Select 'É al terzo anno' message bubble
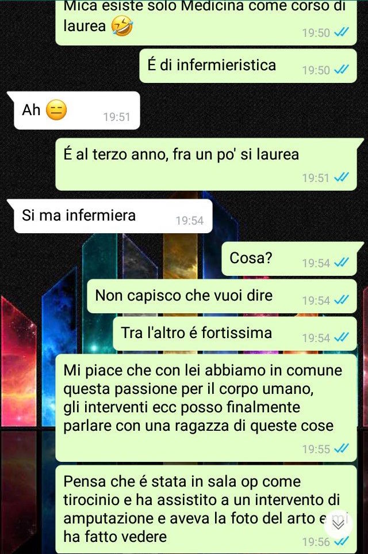The height and width of the screenshot is (554, 368). tap(209, 164)
